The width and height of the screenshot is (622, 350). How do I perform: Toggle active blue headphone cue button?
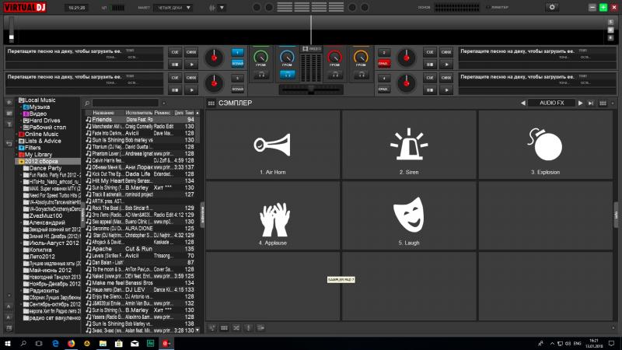(x=287, y=74)
